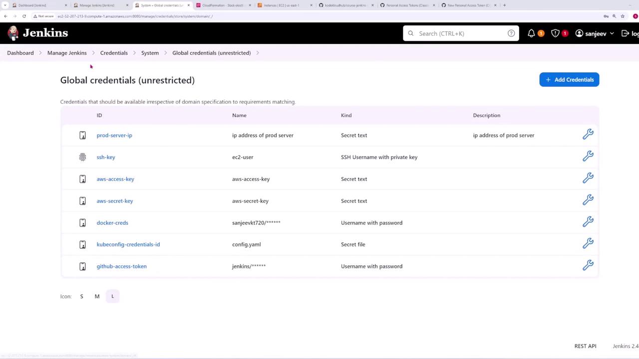Open the security shield warnings icon

tap(555, 33)
